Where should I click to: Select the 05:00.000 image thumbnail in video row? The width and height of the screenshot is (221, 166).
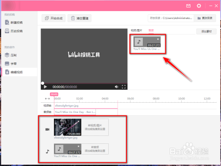[x=68, y=127]
